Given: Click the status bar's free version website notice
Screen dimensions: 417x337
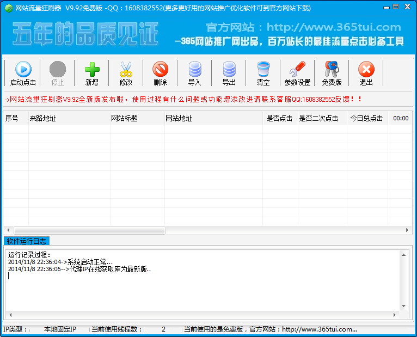Looking at the screenshot, I should tap(271, 329).
